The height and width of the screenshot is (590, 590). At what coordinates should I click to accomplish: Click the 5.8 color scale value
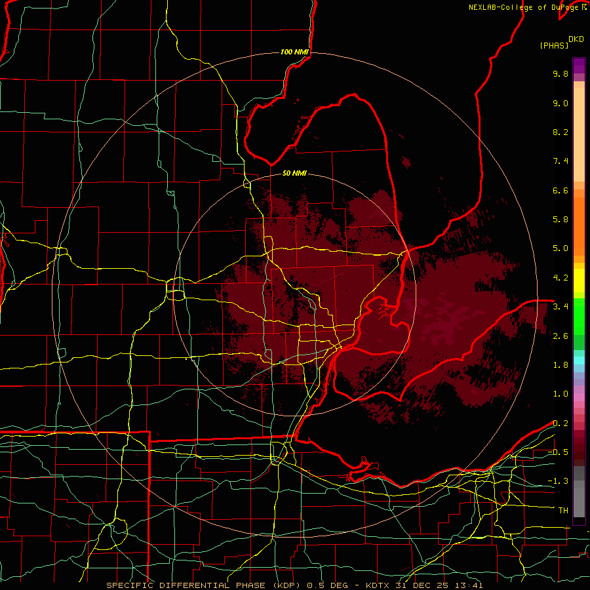(x=560, y=220)
